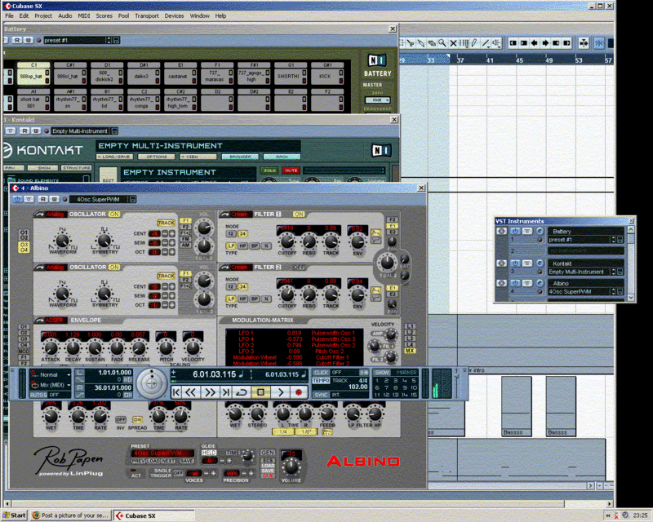
Task: Toggle Battery power in VST Instruments
Action: point(516,231)
